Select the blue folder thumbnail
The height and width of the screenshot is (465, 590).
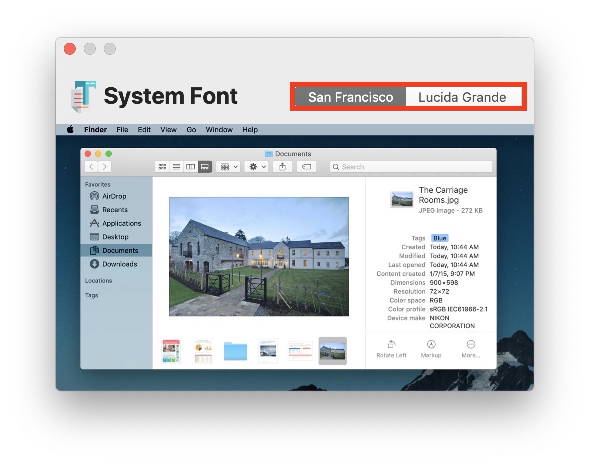(x=235, y=351)
